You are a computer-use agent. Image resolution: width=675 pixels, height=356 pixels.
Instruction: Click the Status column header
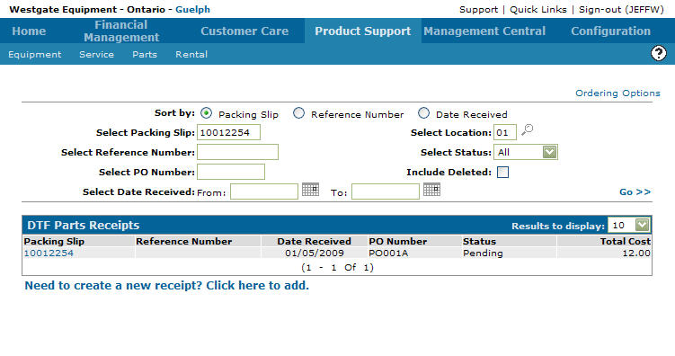tap(480, 242)
